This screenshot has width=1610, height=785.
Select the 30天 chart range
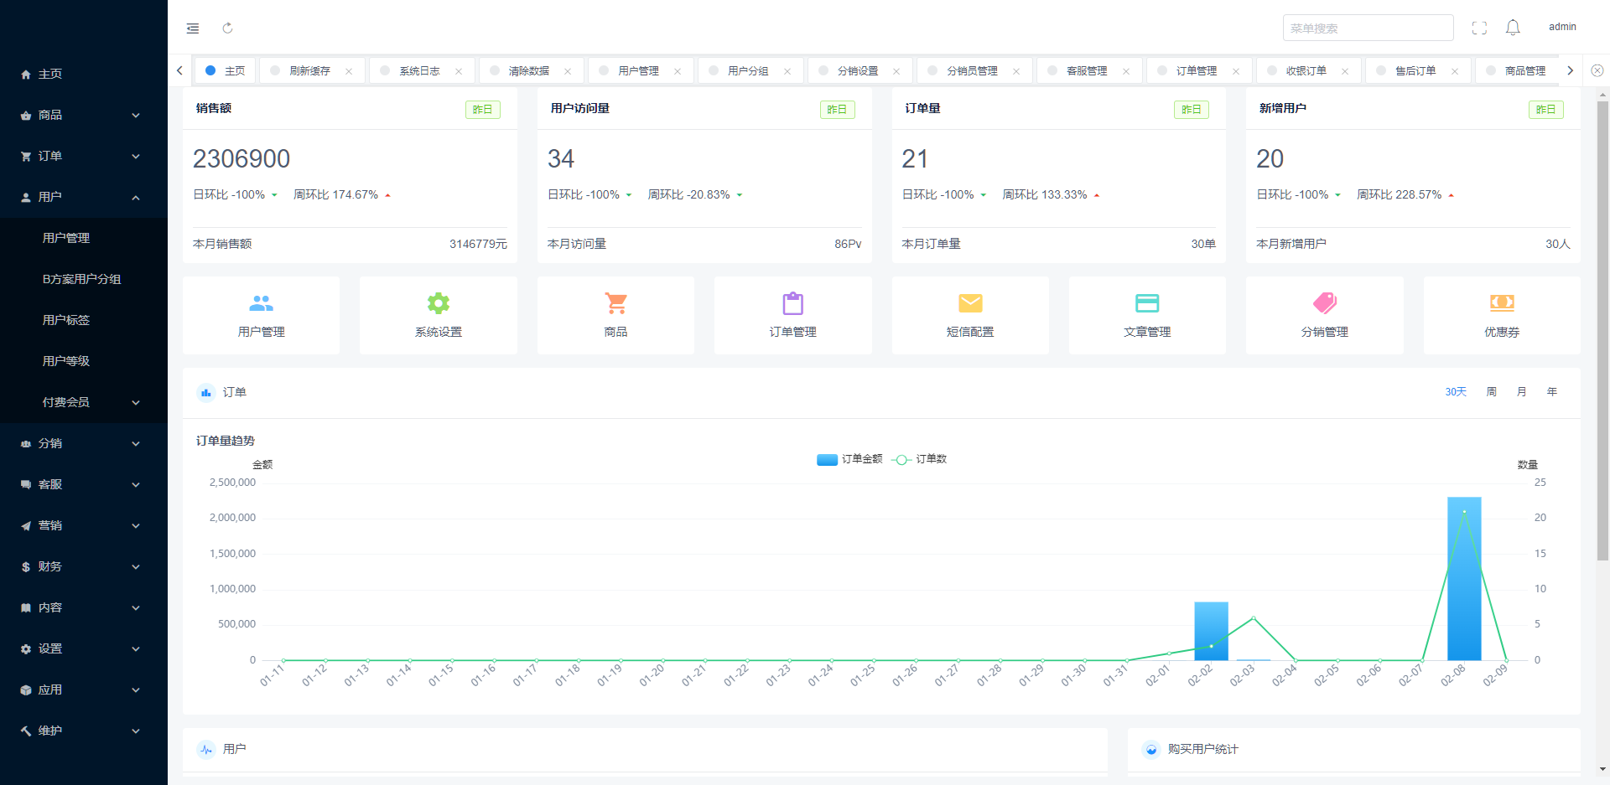tap(1456, 392)
